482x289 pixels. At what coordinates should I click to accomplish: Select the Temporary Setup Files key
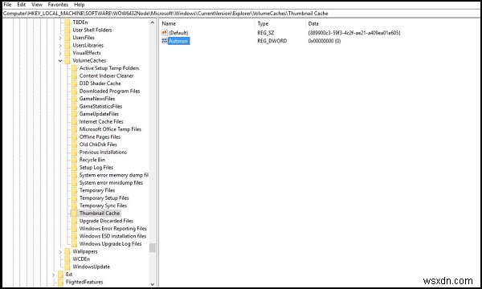[x=104, y=198]
